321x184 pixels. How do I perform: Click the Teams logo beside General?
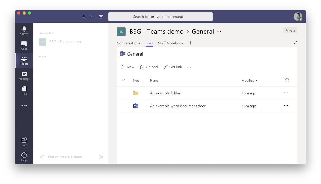click(x=123, y=54)
